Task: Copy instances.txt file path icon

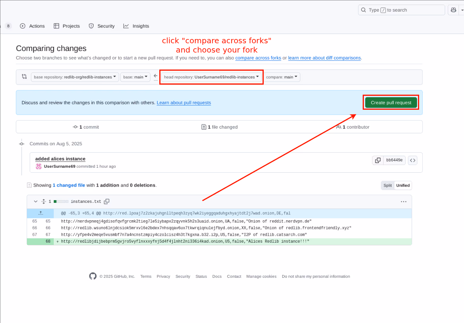Action: pyautogui.click(x=107, y=201)
